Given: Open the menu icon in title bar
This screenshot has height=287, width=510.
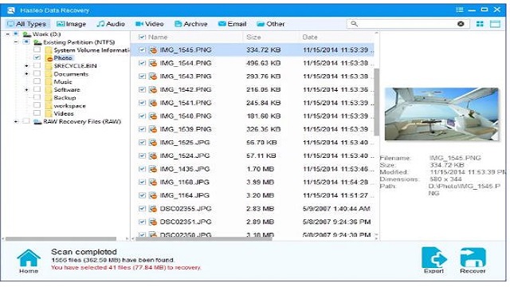Looking at the screenshot, I should [x=460, y=10].
